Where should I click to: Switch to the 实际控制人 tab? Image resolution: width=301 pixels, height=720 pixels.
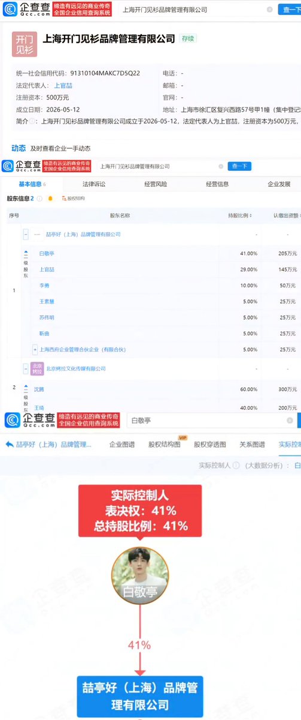[x=290, y=445]
